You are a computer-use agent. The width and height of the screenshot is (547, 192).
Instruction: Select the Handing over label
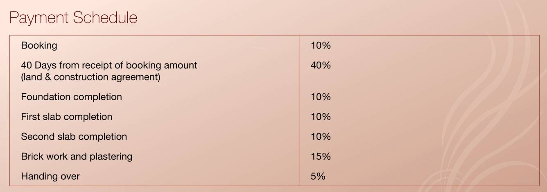point(50,176)
